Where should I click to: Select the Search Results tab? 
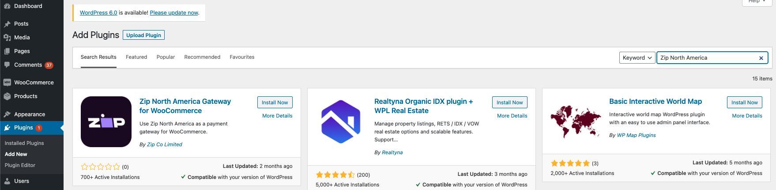[x=98, y=57]
